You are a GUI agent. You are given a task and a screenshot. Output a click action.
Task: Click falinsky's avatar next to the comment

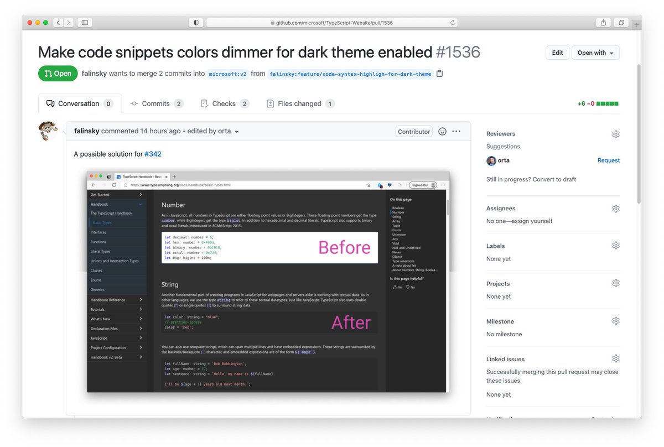coord(48,131)
